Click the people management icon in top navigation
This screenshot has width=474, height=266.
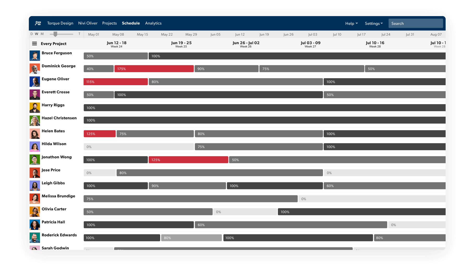click(38, 23)
